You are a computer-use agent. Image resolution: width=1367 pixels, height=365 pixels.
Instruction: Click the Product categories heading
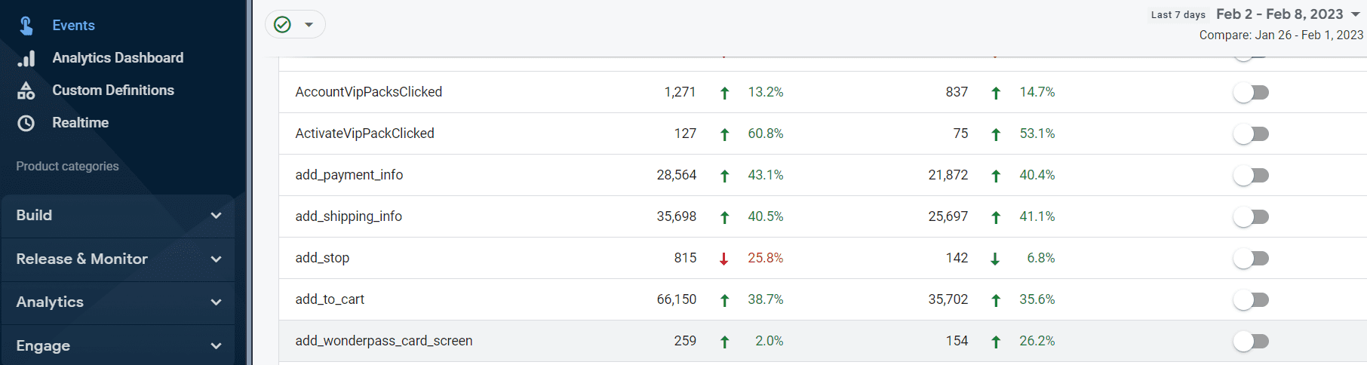point(67,166)
